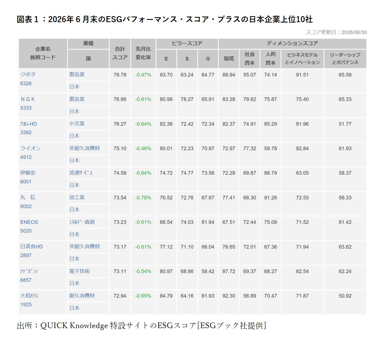Select エネルギー資源 industry in ENEOS row
This screenshot has width=390, height=345.
click(82, 222)
